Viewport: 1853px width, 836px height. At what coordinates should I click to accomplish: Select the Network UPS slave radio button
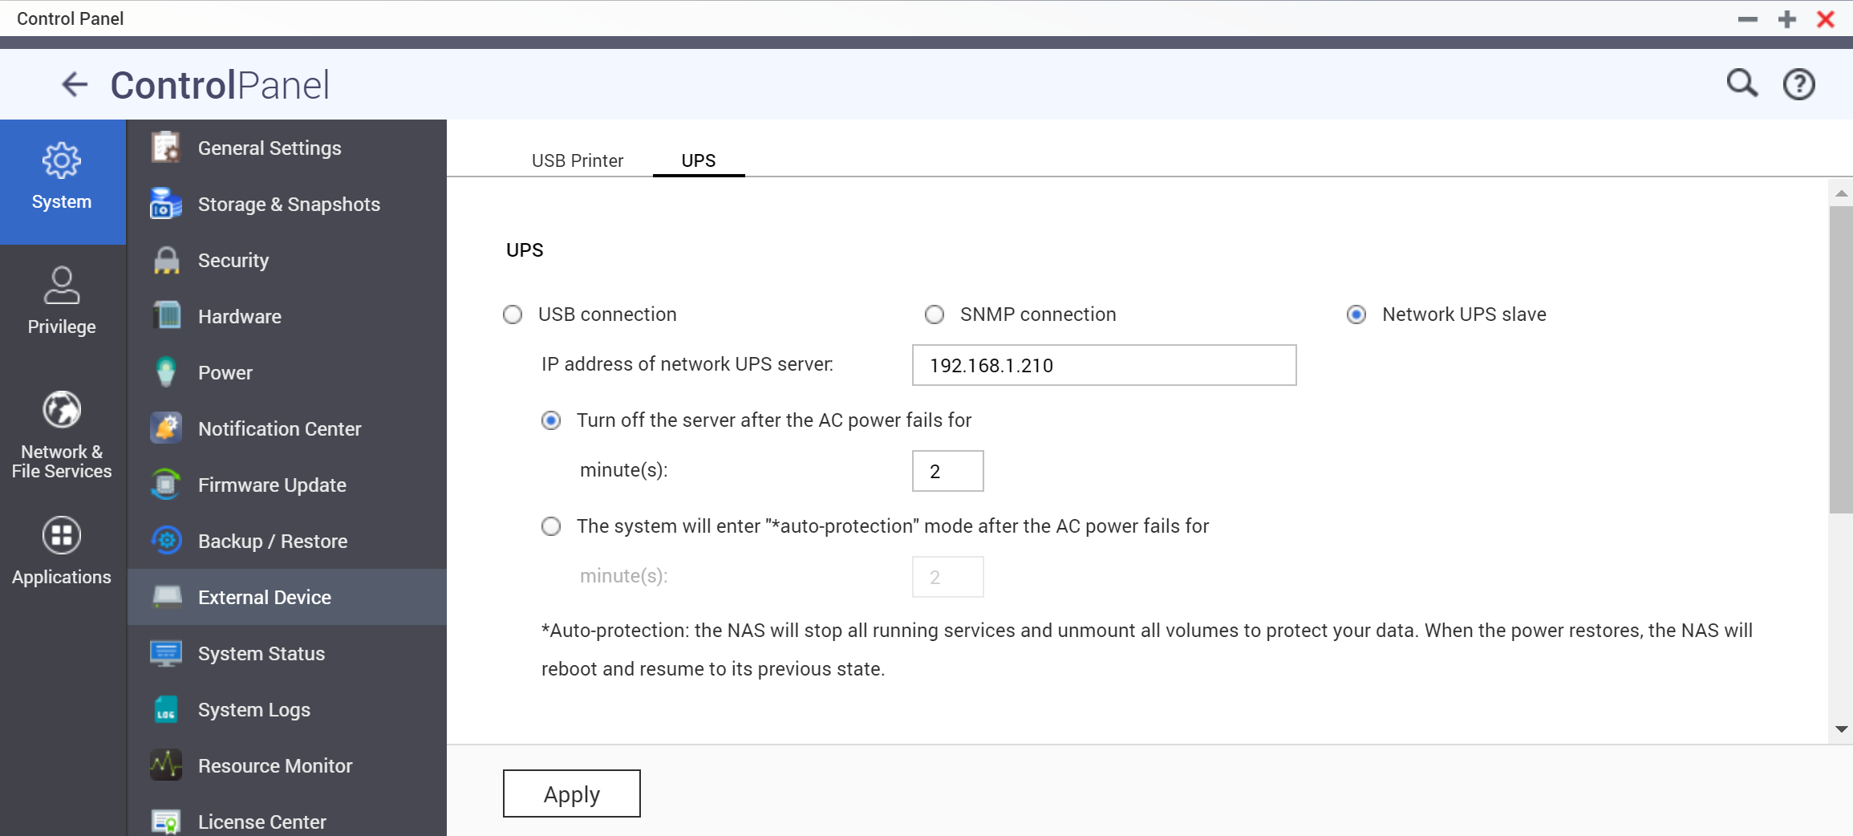pyautogui.click(x=1356, y=315)
